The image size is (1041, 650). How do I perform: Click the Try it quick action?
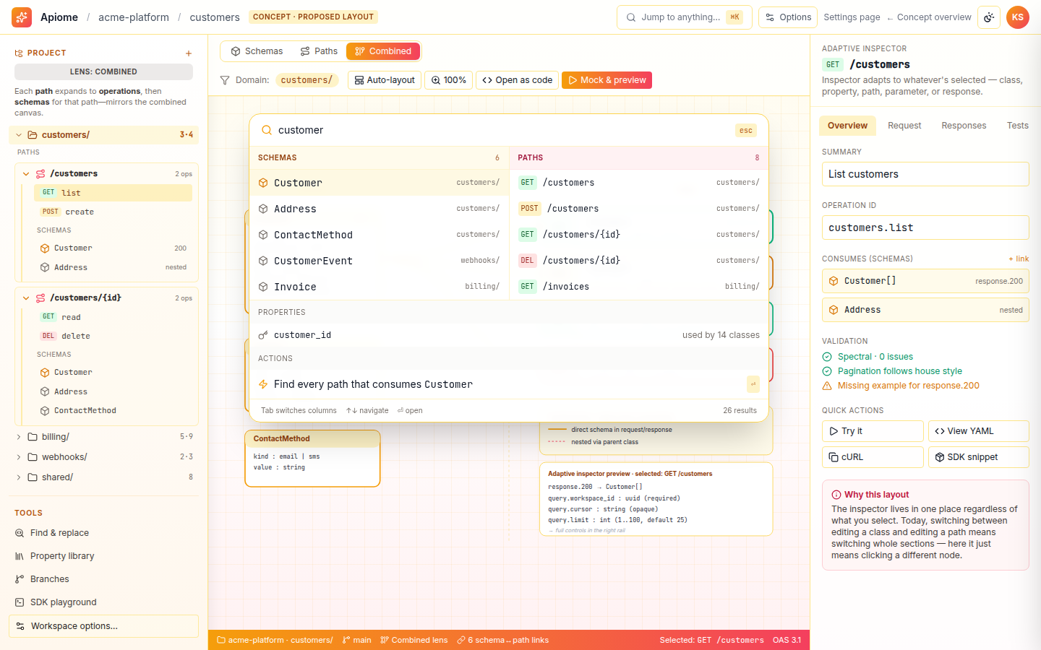(x=873, y=431)
